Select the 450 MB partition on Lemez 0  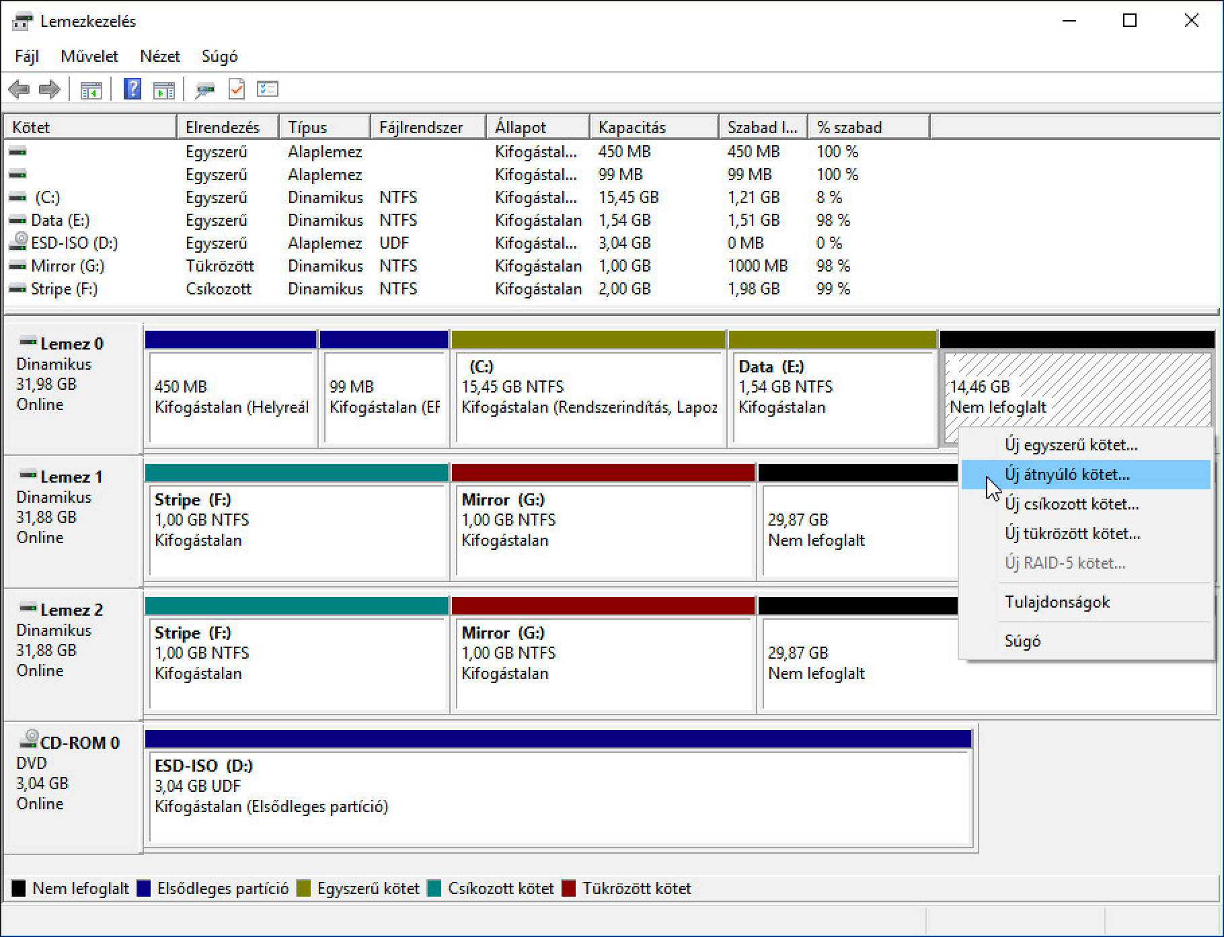(231, 388)
